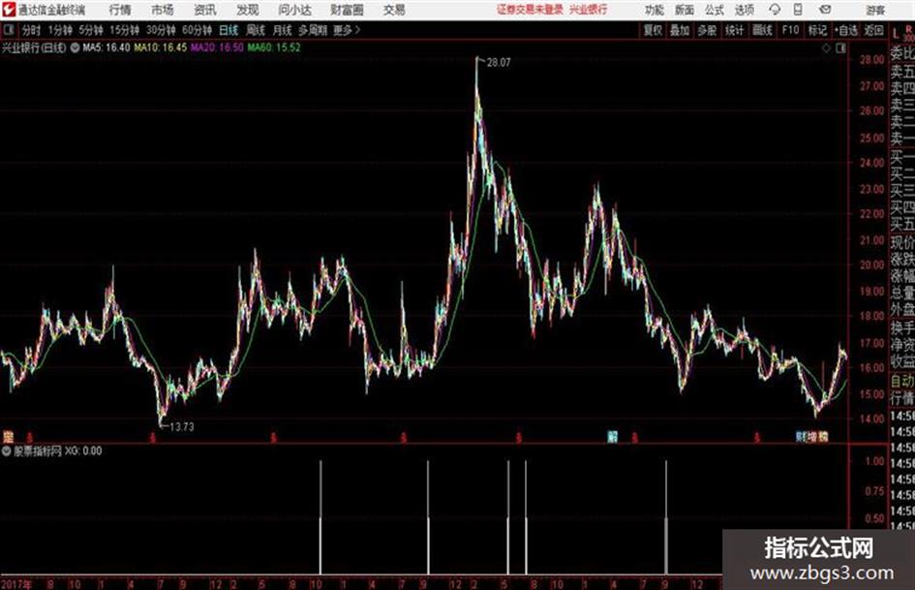
Task: Click the 叠加 overlay toolbar button
Action: [680, 30]
